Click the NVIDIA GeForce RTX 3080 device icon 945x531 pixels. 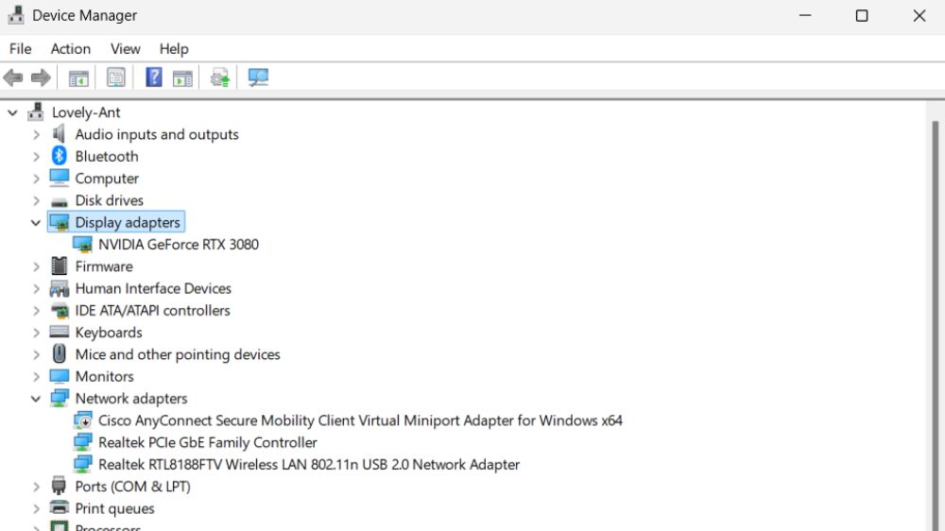click(82, 244)
